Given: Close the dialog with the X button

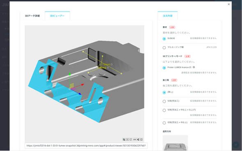Looking at the screenshot, I should click(x=229, y=5).
